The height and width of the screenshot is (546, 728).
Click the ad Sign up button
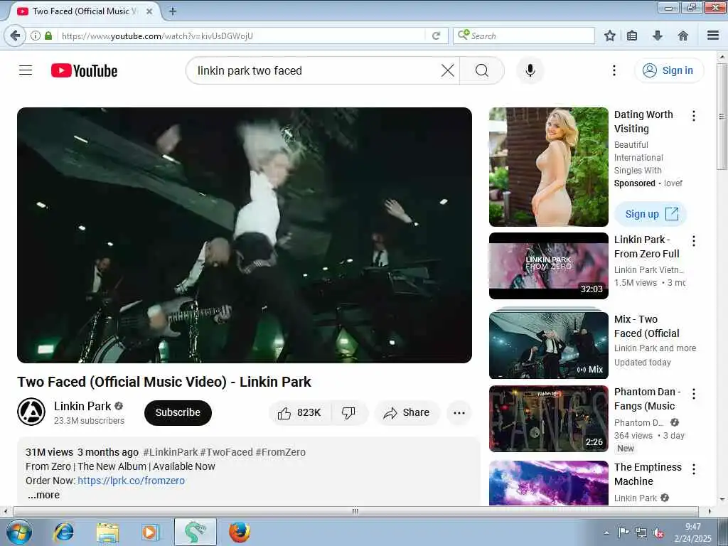pyautogui.click(x=651, y=214)
